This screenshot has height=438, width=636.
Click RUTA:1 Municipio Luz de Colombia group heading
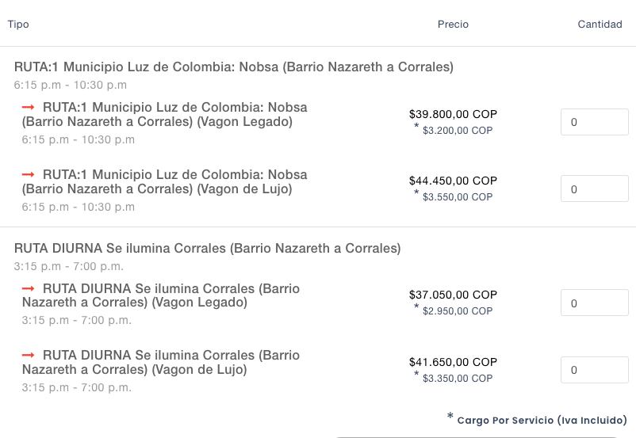pos(234,67)
